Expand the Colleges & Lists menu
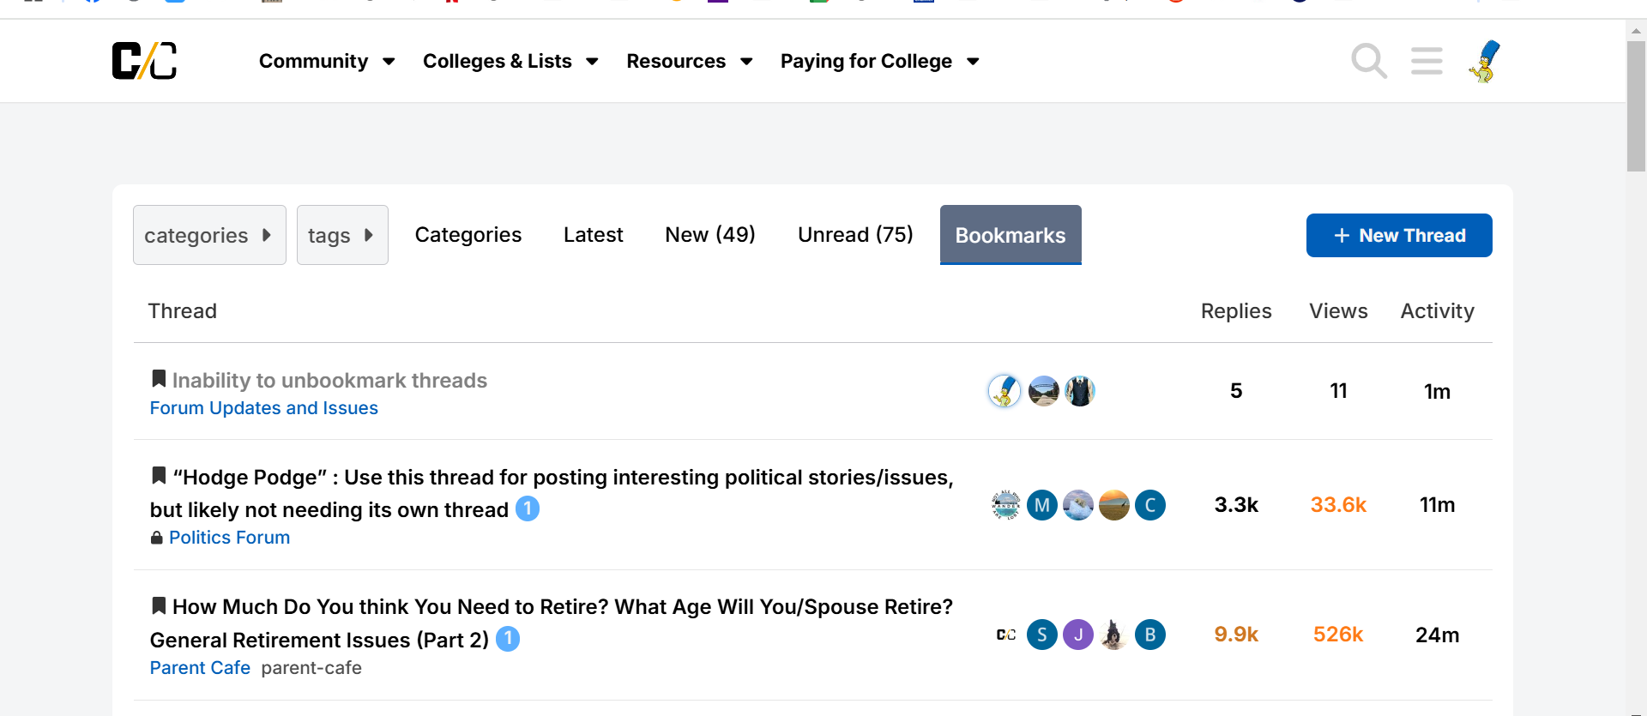Viewport: 1647px width, 716px height. point(510,61)
